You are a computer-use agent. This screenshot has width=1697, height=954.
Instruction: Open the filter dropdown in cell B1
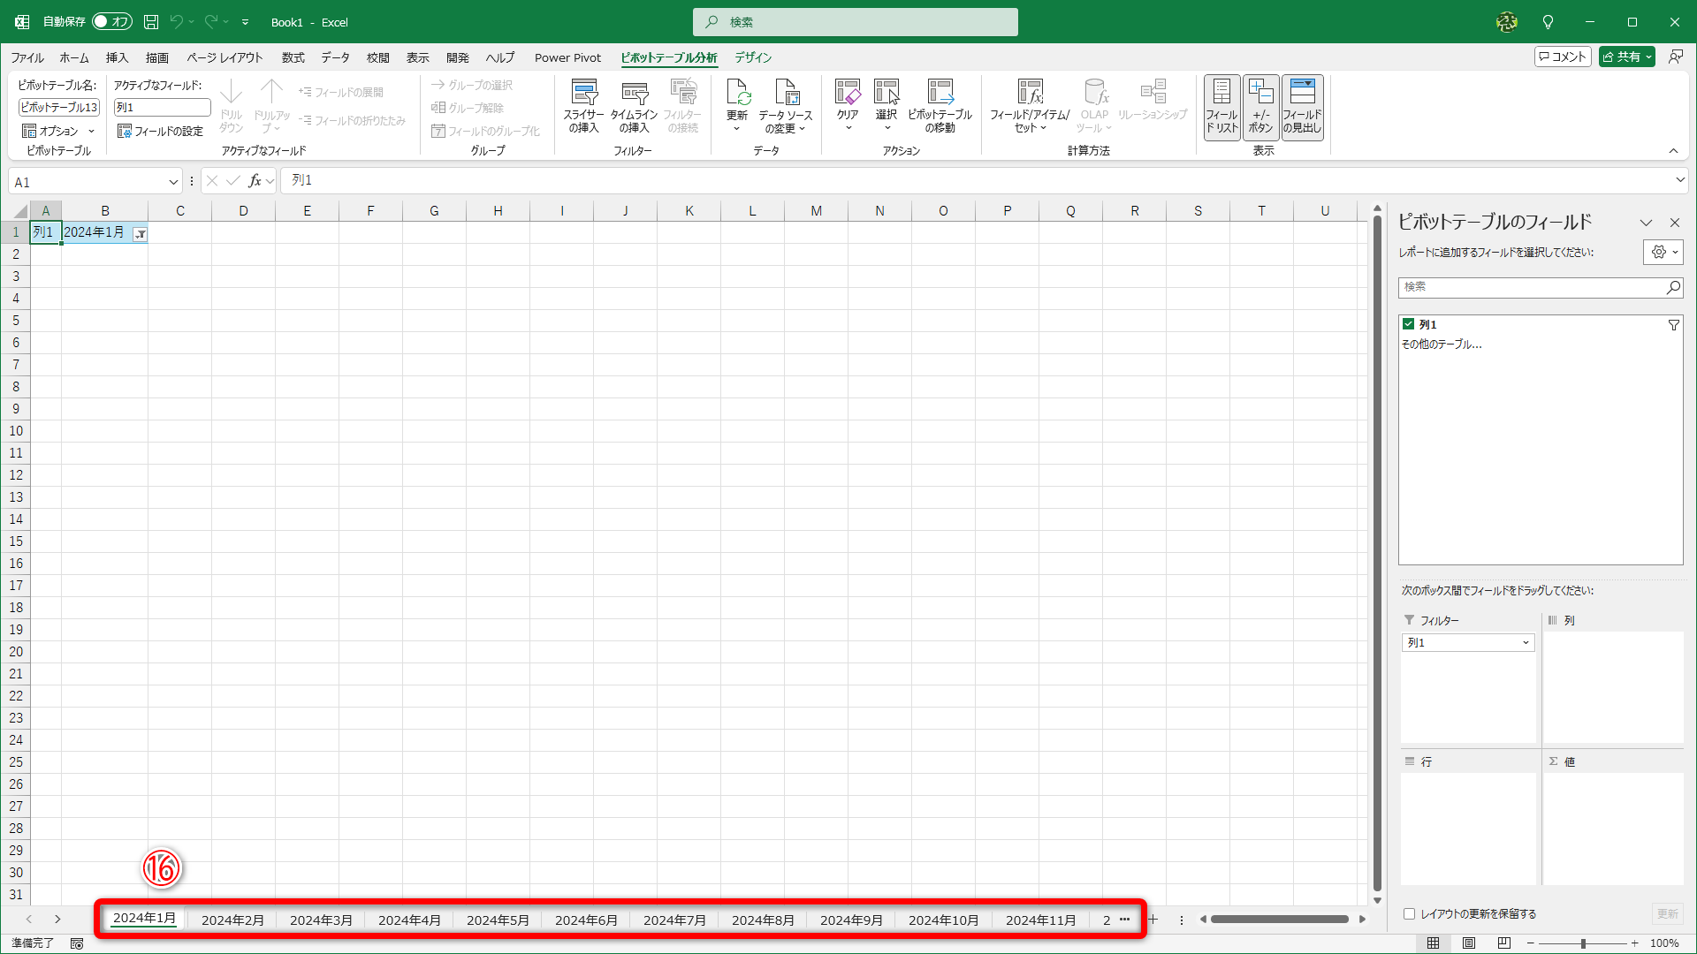pyautogui.click(x=140, y=234)
